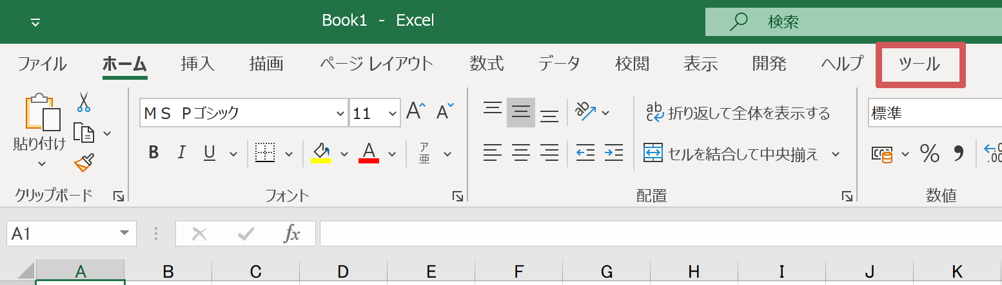The width and height of the screenshot is (1002, 285).
Task: Switch to the 挿入 tab
Action: point(197,64)
